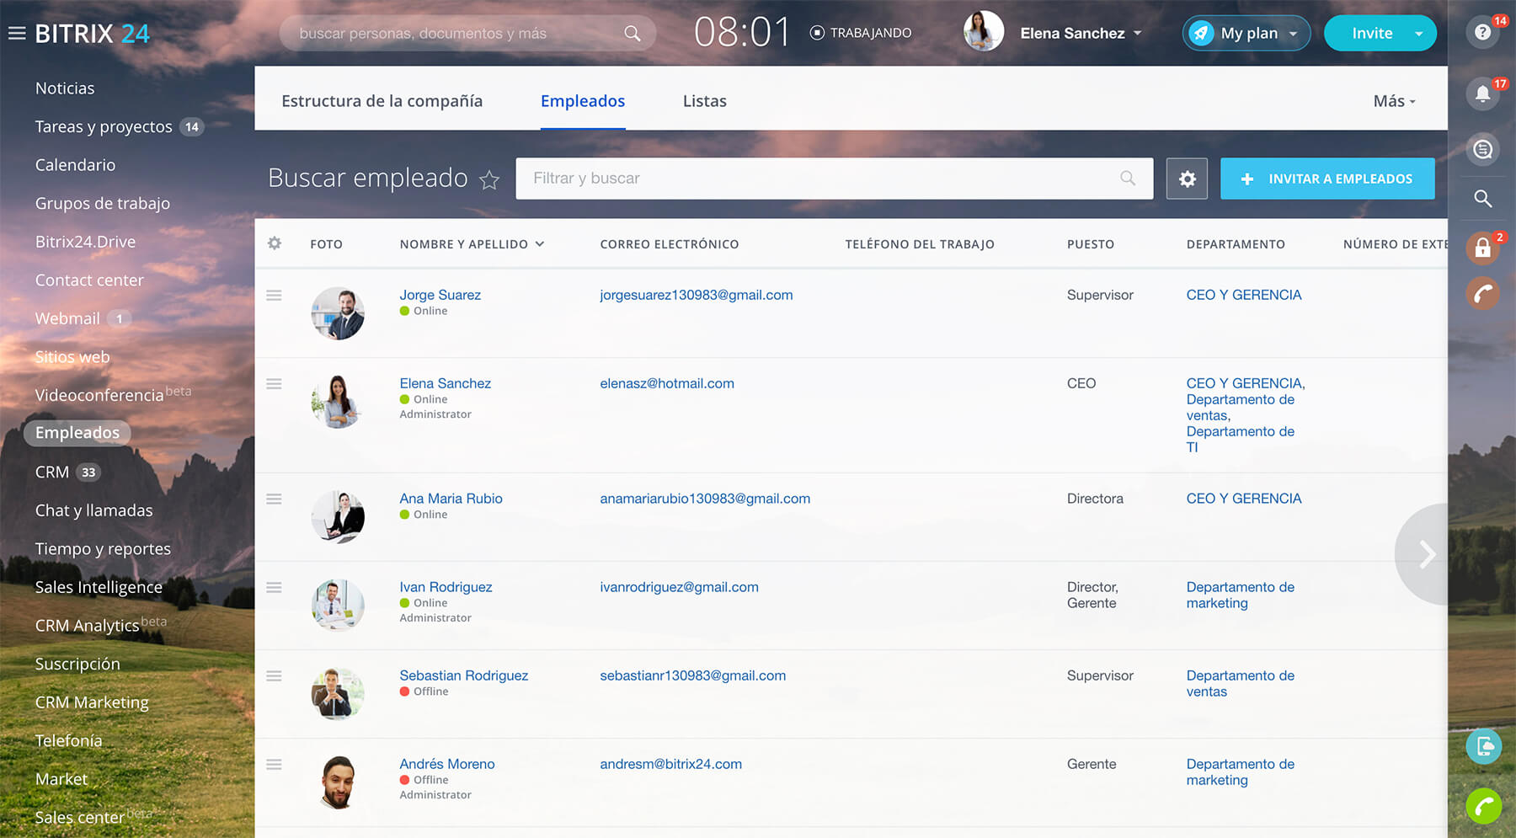Open Ana Maria Rubio's profile link
This screenshot has width=1516, height=838.
(451, 499)
